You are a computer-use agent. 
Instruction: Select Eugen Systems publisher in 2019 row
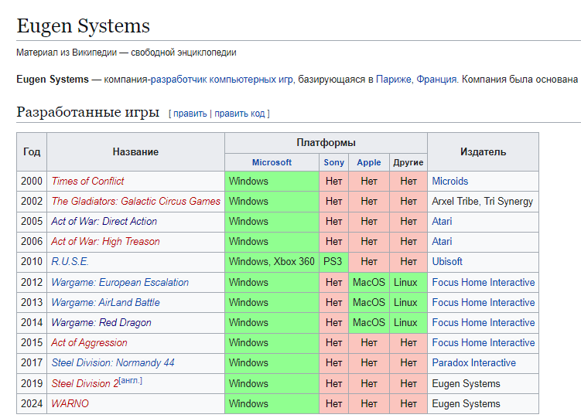[484, 383]
